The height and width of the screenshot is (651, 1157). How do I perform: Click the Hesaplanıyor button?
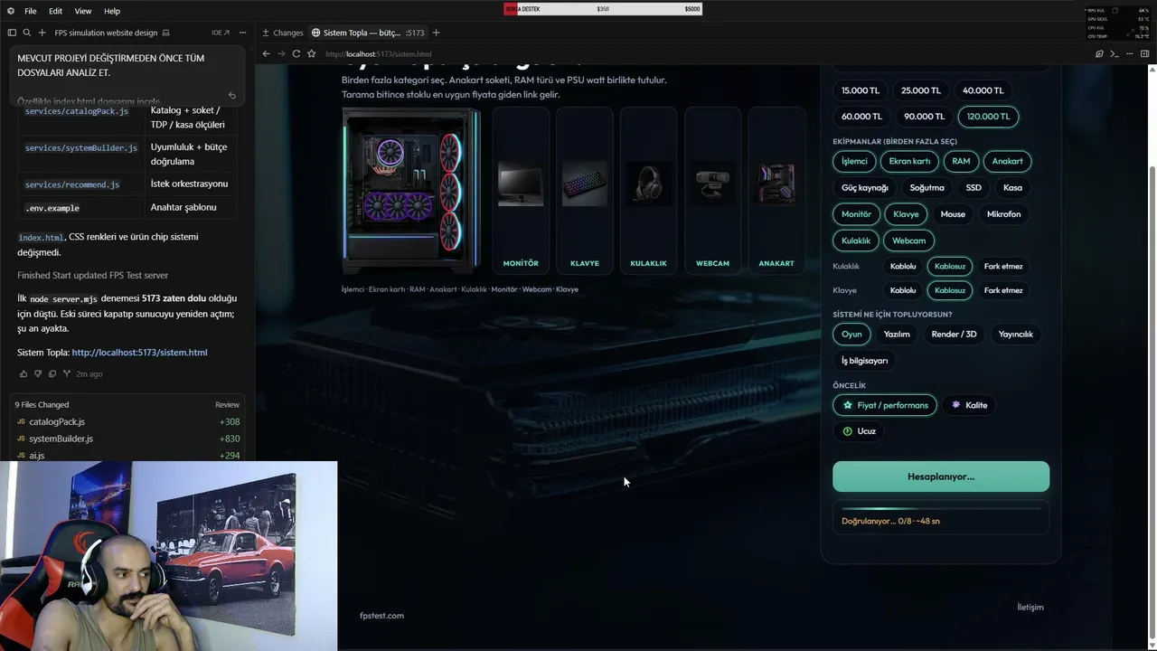tap(941, 476)
